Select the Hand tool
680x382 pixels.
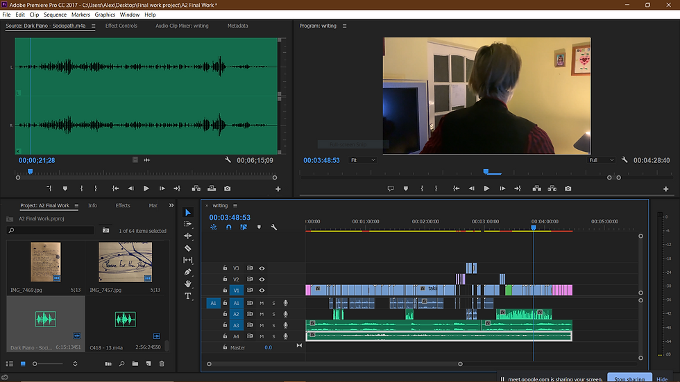tap(188, 284)
